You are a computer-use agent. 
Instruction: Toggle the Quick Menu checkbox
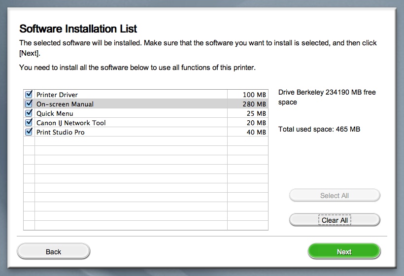29,113
